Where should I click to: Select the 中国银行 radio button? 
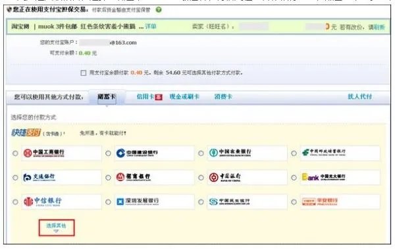pos(201,177)
